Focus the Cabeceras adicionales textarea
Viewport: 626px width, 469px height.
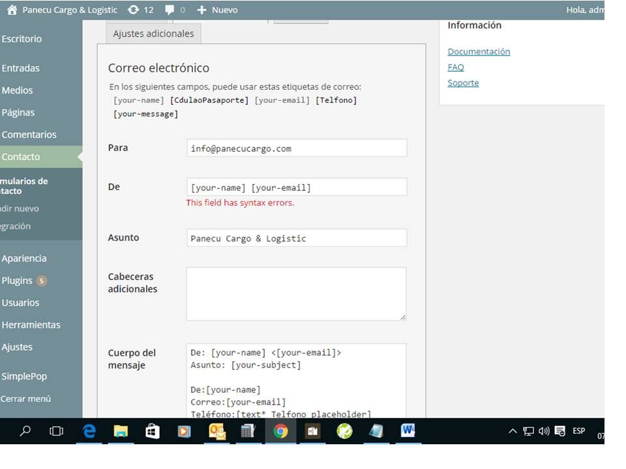pyautogui.click(x=297, y=294)
